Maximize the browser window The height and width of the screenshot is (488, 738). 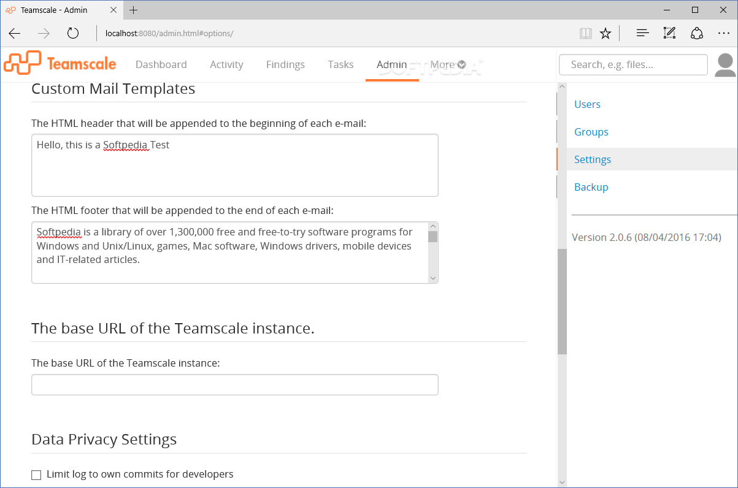(x=695, y=10)
